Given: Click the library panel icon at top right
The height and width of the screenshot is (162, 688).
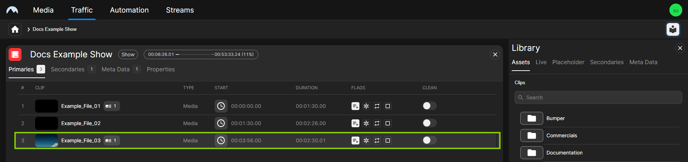Looking at the screenshot, I should point(673,29).
